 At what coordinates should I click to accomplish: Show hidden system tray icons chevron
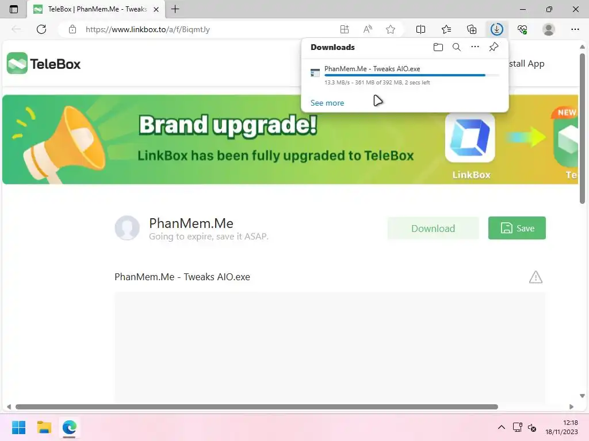[x=502, y=427]
